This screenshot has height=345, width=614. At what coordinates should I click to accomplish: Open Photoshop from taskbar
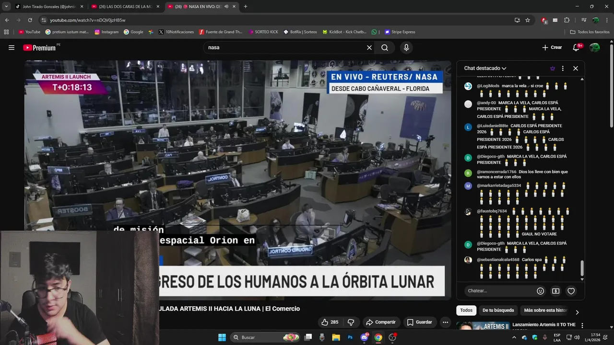click(350, 337)
